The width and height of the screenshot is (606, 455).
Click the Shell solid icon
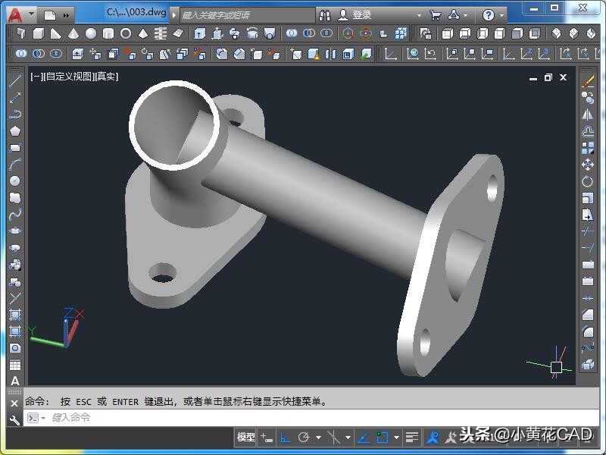[x=348, y=53]
